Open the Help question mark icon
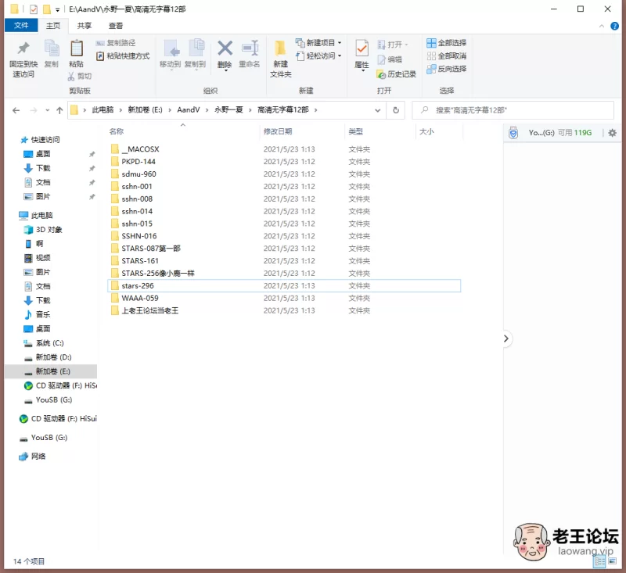Image resolution: width=626 pixels, height=573 pixels. [614, 27]
